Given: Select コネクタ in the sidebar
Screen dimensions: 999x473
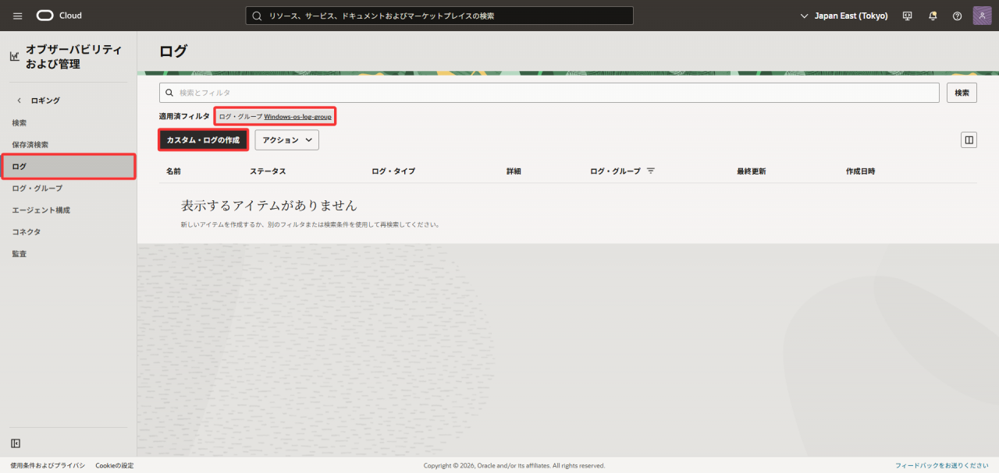Looking at the screenshot, I should click(27, 232).
